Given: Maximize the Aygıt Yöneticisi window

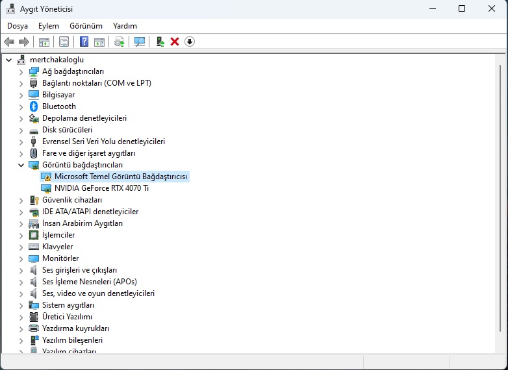Looking at the screenshot, I should click(462, 8).
